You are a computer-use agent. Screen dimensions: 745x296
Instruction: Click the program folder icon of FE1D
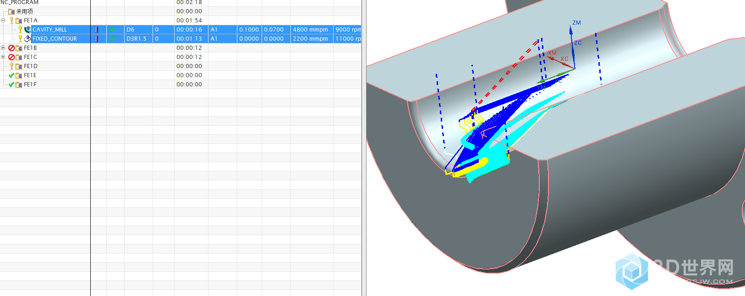tap(19, 66)
